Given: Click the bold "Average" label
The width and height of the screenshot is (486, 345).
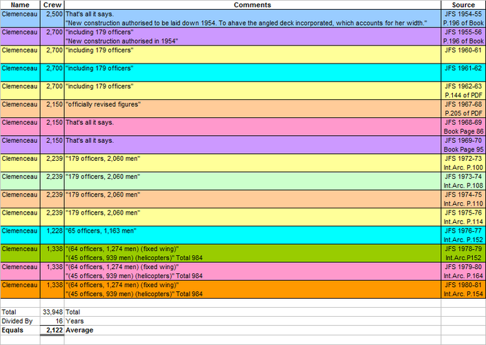Looking at the screenshot, I should coord(79,330).
